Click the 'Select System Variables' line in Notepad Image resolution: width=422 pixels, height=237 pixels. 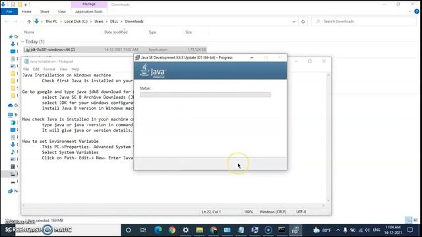coord(70,152)
